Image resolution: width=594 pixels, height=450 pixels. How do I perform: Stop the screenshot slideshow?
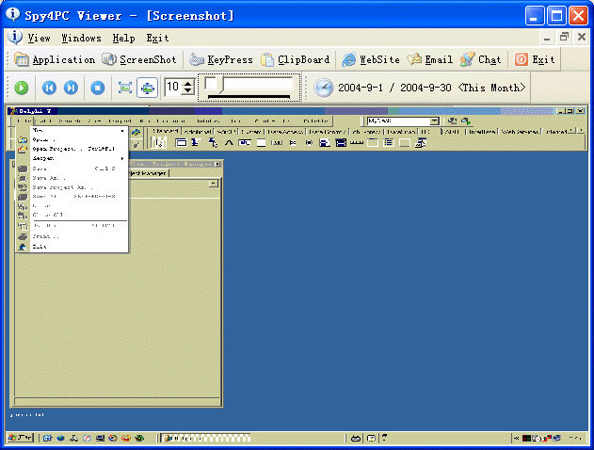point(98,88)
